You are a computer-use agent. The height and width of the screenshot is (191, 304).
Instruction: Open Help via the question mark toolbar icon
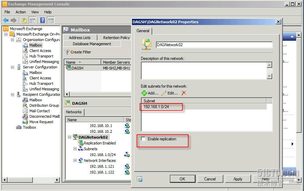click(x=43, y=20)
